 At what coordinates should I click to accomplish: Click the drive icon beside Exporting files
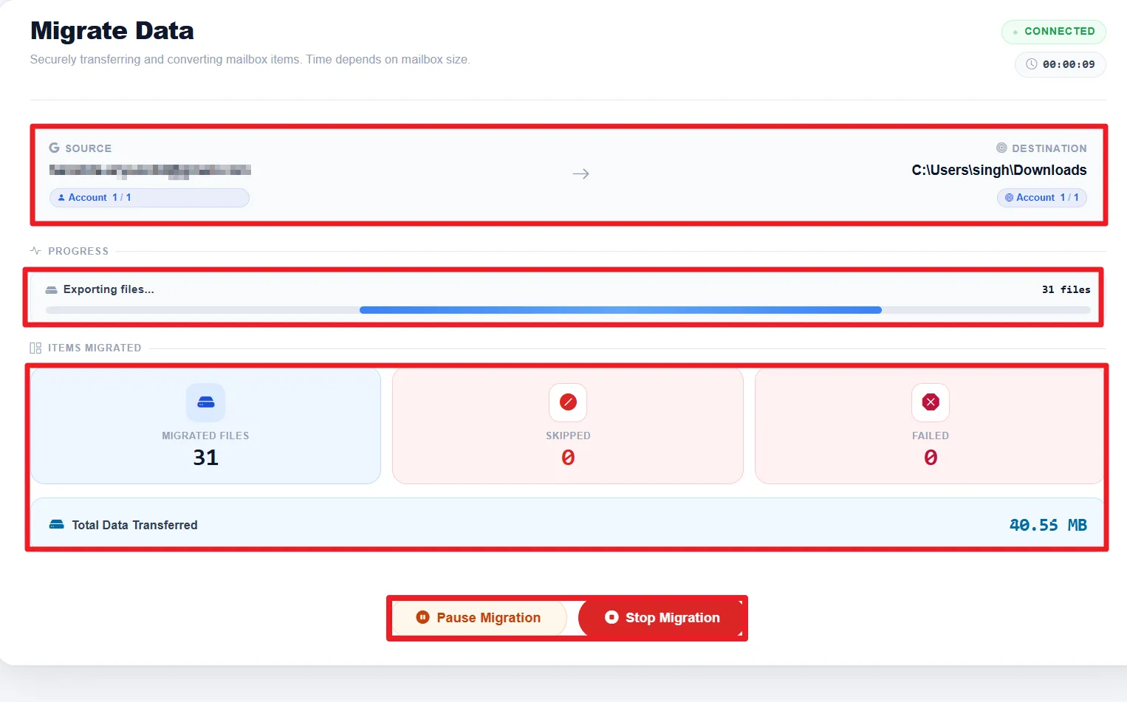[x=52, y=290]
